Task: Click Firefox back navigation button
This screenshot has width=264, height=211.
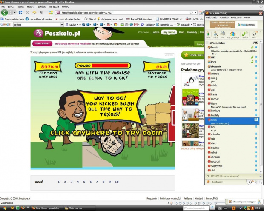Action: (x=5, y=13)
